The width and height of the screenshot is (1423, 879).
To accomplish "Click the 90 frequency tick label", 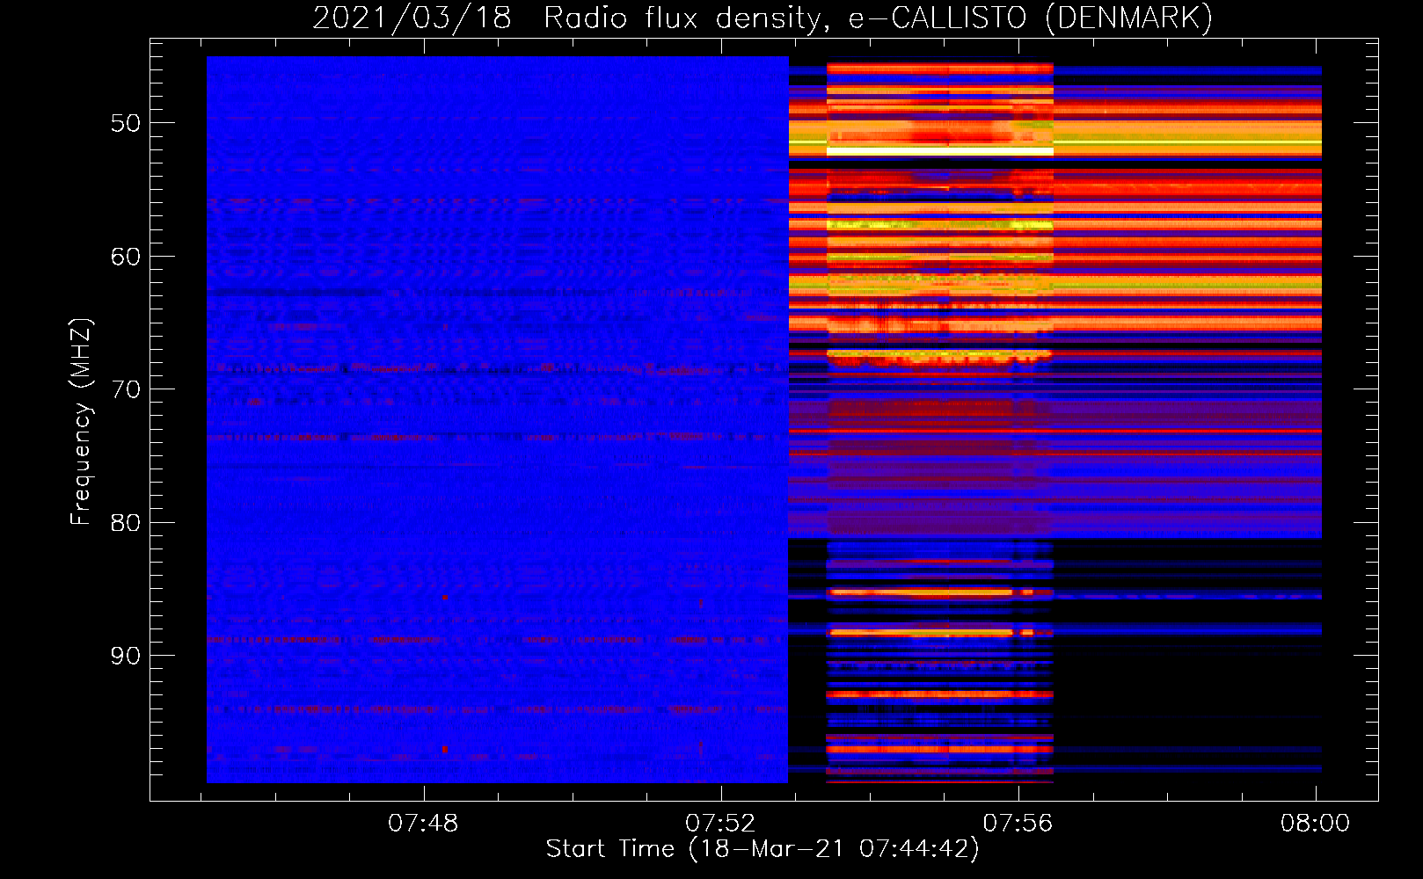I will pyautogui.click(x=126, y=656).
